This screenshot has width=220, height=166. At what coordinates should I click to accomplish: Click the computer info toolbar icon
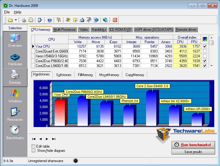[96, 20]
